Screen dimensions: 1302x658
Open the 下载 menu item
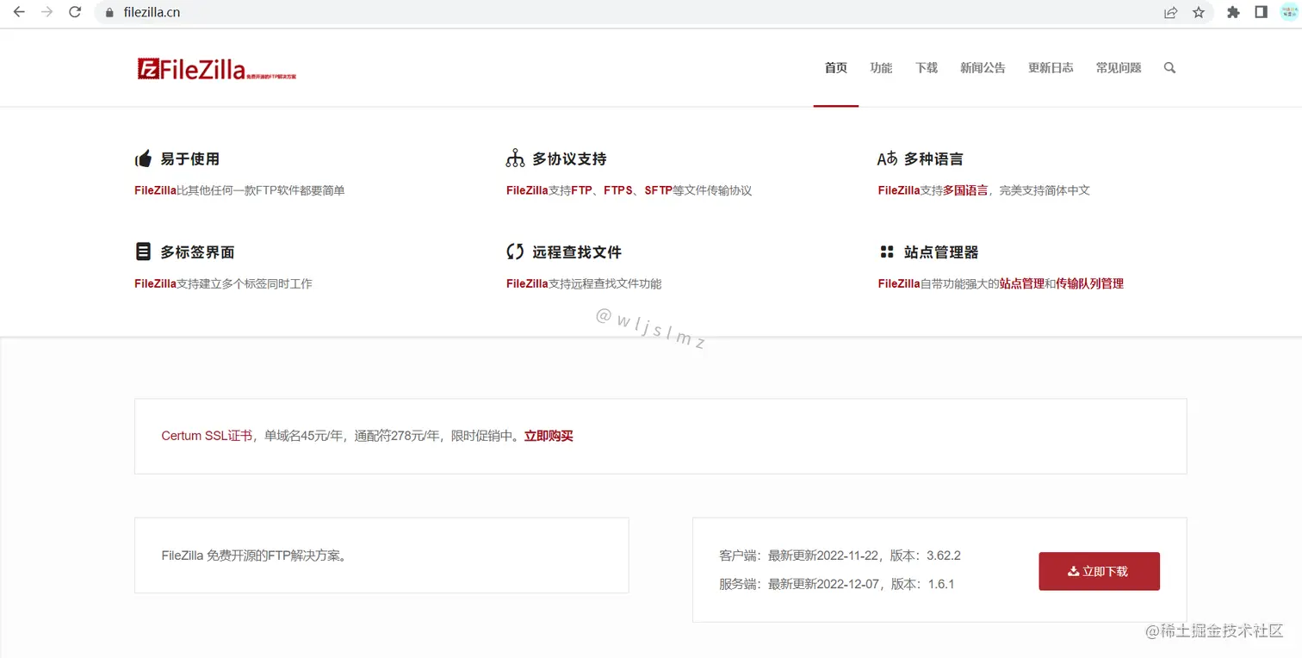(927, 68)
